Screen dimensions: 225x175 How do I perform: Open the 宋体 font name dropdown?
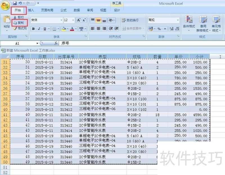pos(61,20)
